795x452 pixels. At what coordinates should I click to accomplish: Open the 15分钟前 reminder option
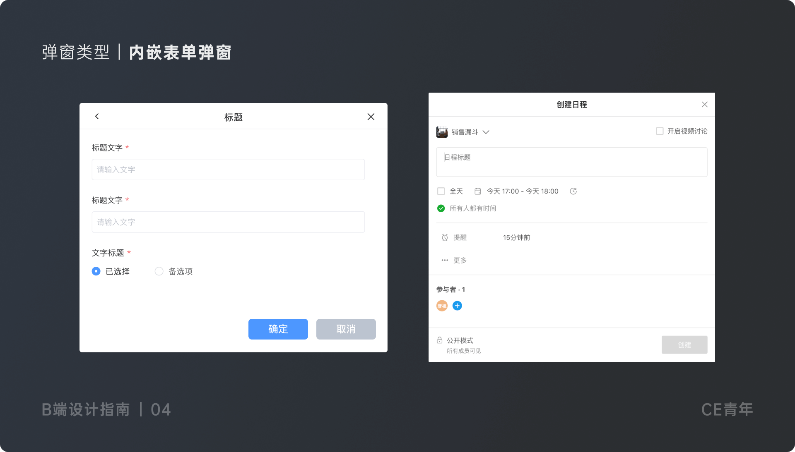click(x=516, y=237)
